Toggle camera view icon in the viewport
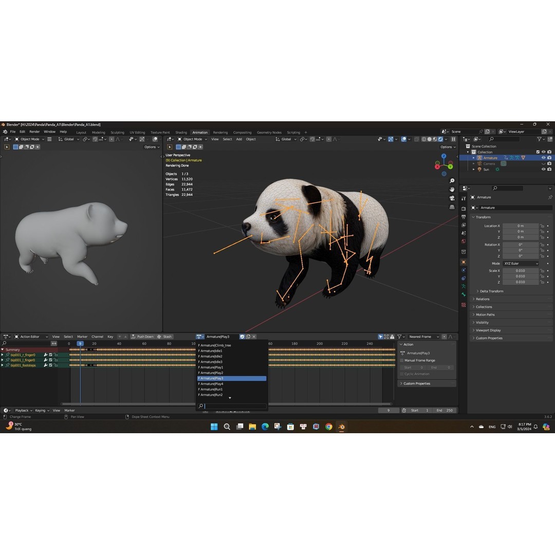Screen dimensions: 555x555 point(452,198)
